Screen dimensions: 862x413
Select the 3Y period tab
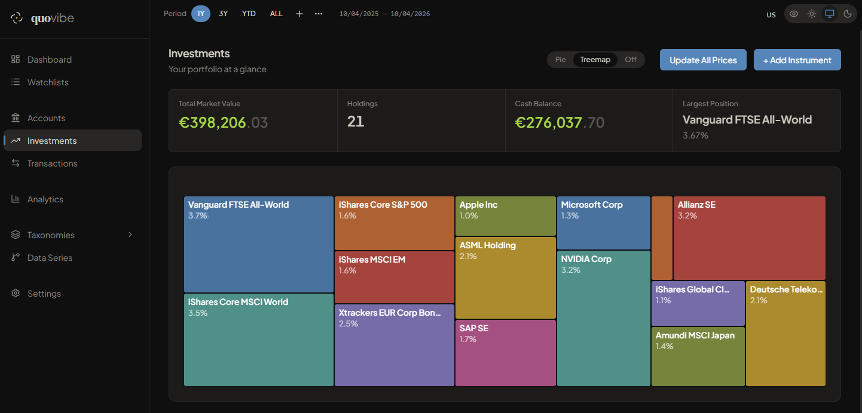223,14
